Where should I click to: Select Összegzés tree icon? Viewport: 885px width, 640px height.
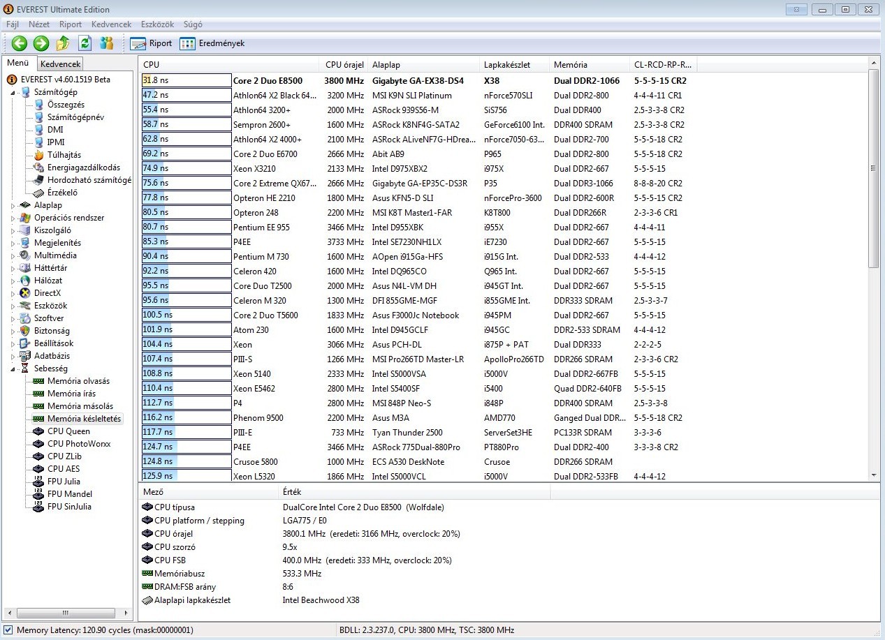[x=39, y=105]
